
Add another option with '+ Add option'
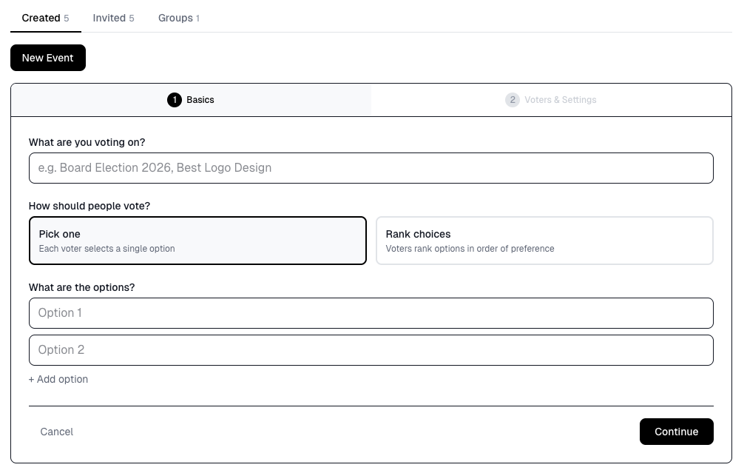tap(58, 379)
